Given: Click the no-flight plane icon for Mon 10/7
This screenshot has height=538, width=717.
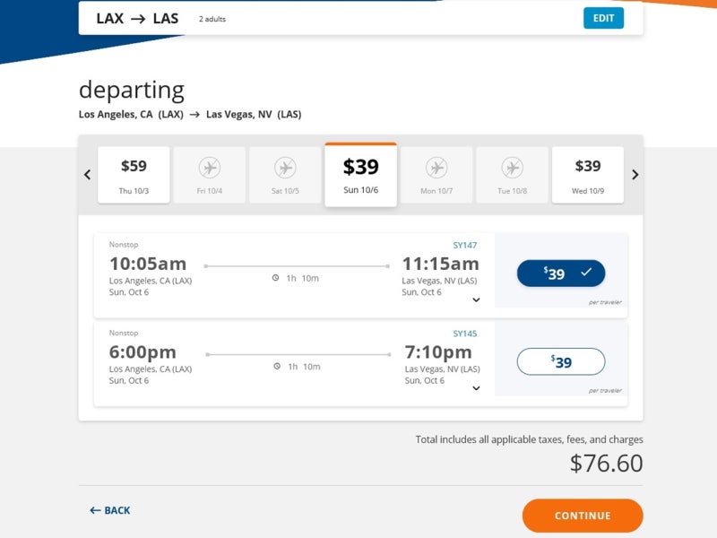Looking at the screenshot, I should point(436,168).
